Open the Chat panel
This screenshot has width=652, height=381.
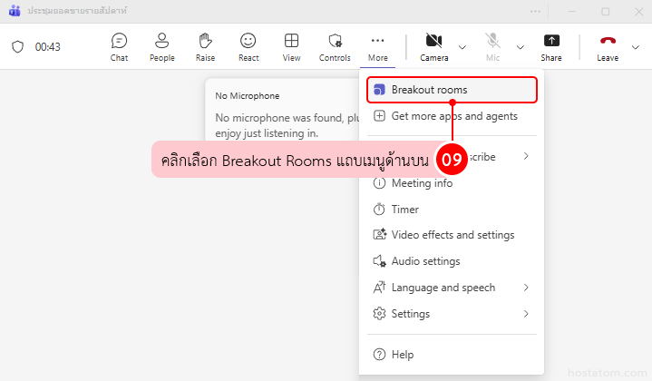(x=119, y=47)
